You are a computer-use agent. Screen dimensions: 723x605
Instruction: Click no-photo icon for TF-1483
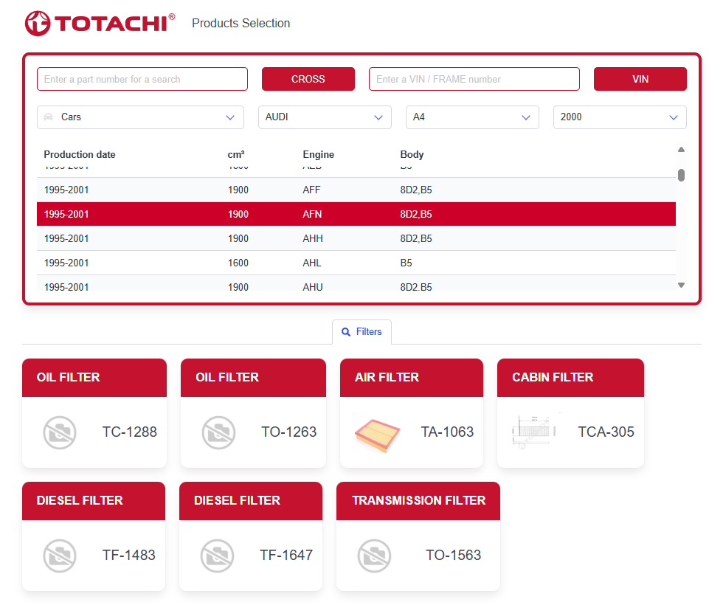pyautogui.click(x=60, y=556)
